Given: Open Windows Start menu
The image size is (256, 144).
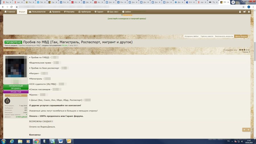Looking at the screenshot, I should (3, 141).
